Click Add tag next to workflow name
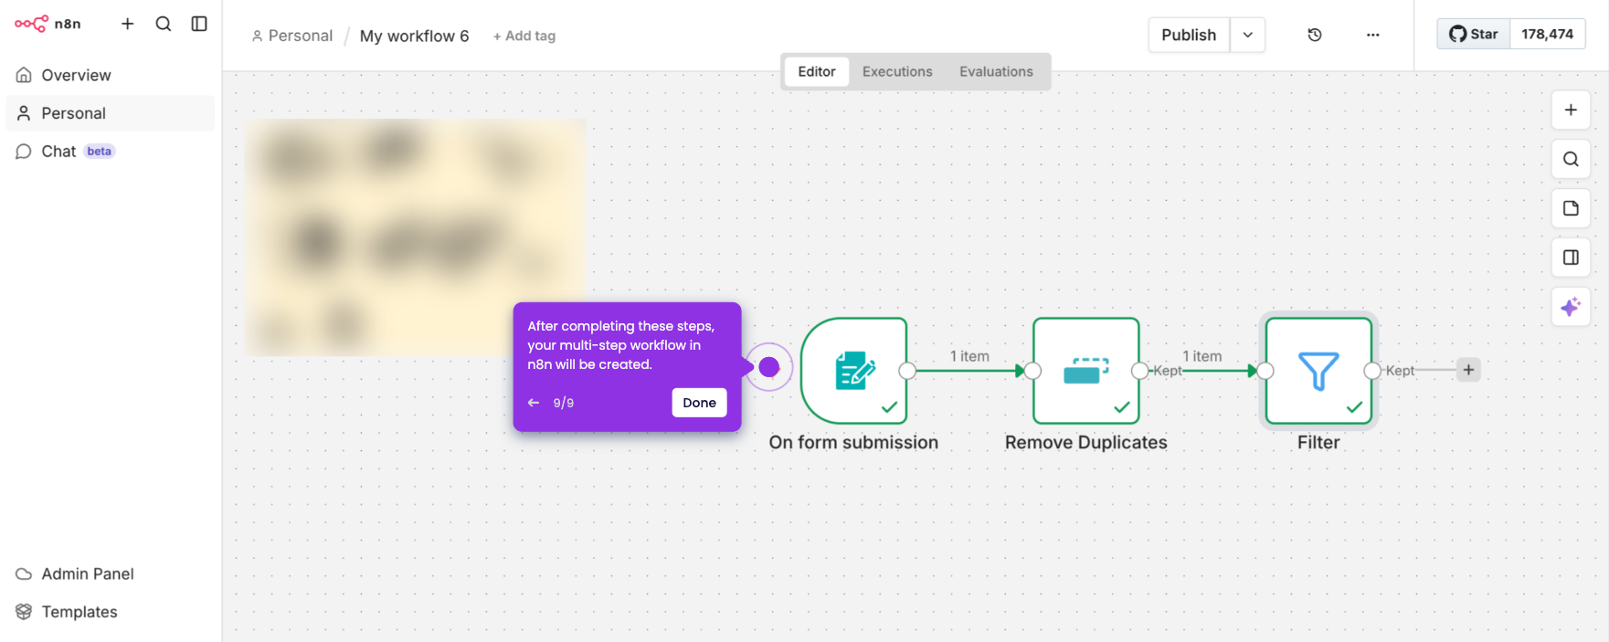The height and width of the screenshot is (642, 1609). [524, 36]
